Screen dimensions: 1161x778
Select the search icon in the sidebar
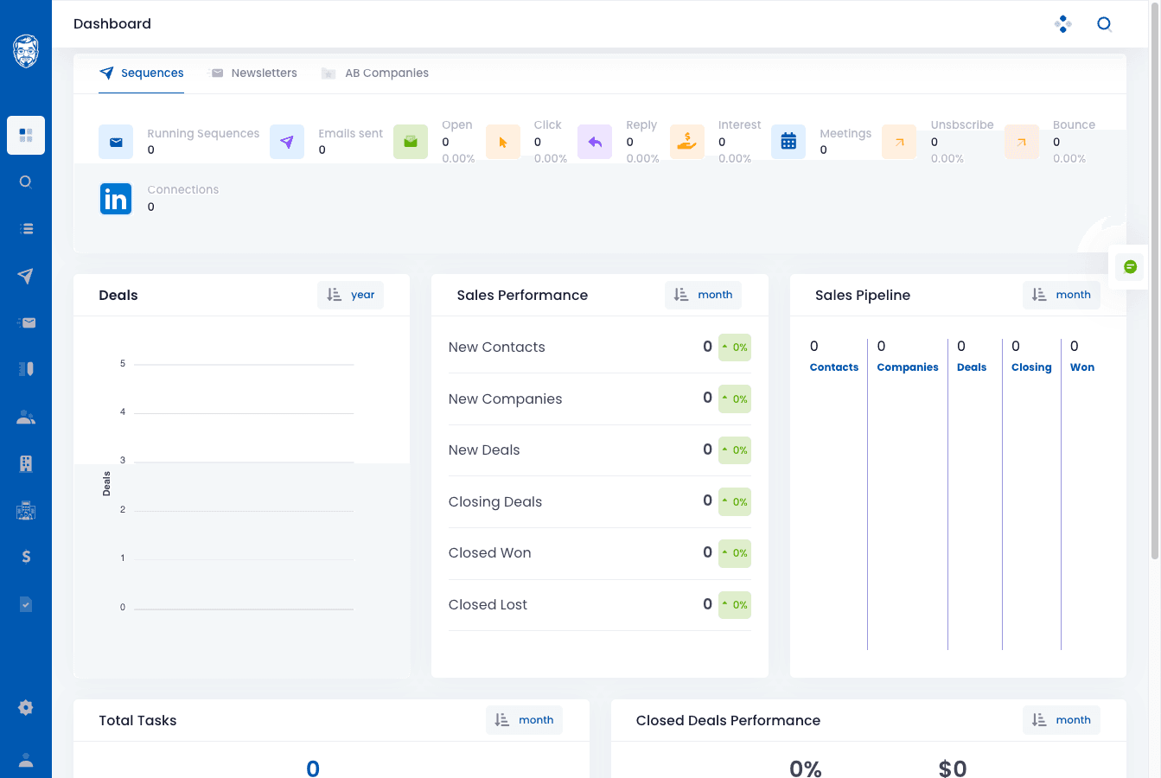25,182
